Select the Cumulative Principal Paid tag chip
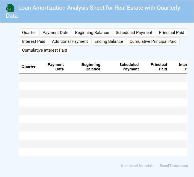The height and width of the screenshot is (177, 194). [x=153, y=41]
